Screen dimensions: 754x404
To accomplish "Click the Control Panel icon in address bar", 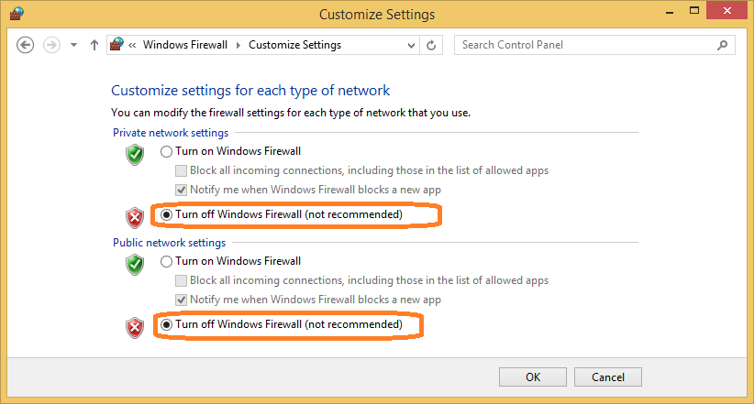I will click(x=116, y=45).
